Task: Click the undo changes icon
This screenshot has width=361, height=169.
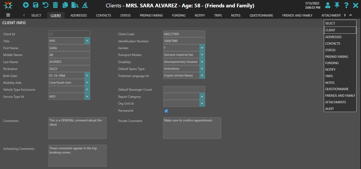Action: 45,5
